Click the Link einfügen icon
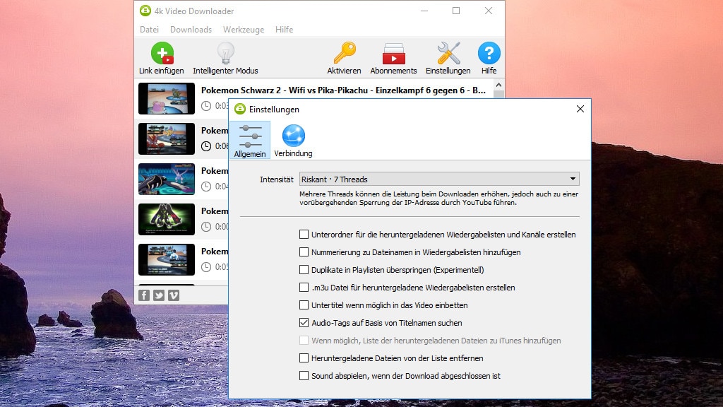 (x=162, y=54)
